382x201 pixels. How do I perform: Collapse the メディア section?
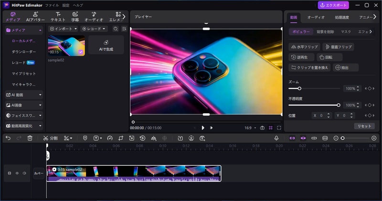coord(24,30)
